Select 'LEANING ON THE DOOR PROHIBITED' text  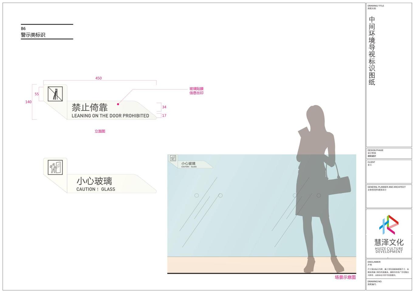tap(110, 116)
